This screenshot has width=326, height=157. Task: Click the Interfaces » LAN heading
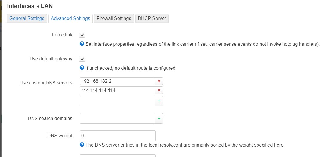[30, 6]
